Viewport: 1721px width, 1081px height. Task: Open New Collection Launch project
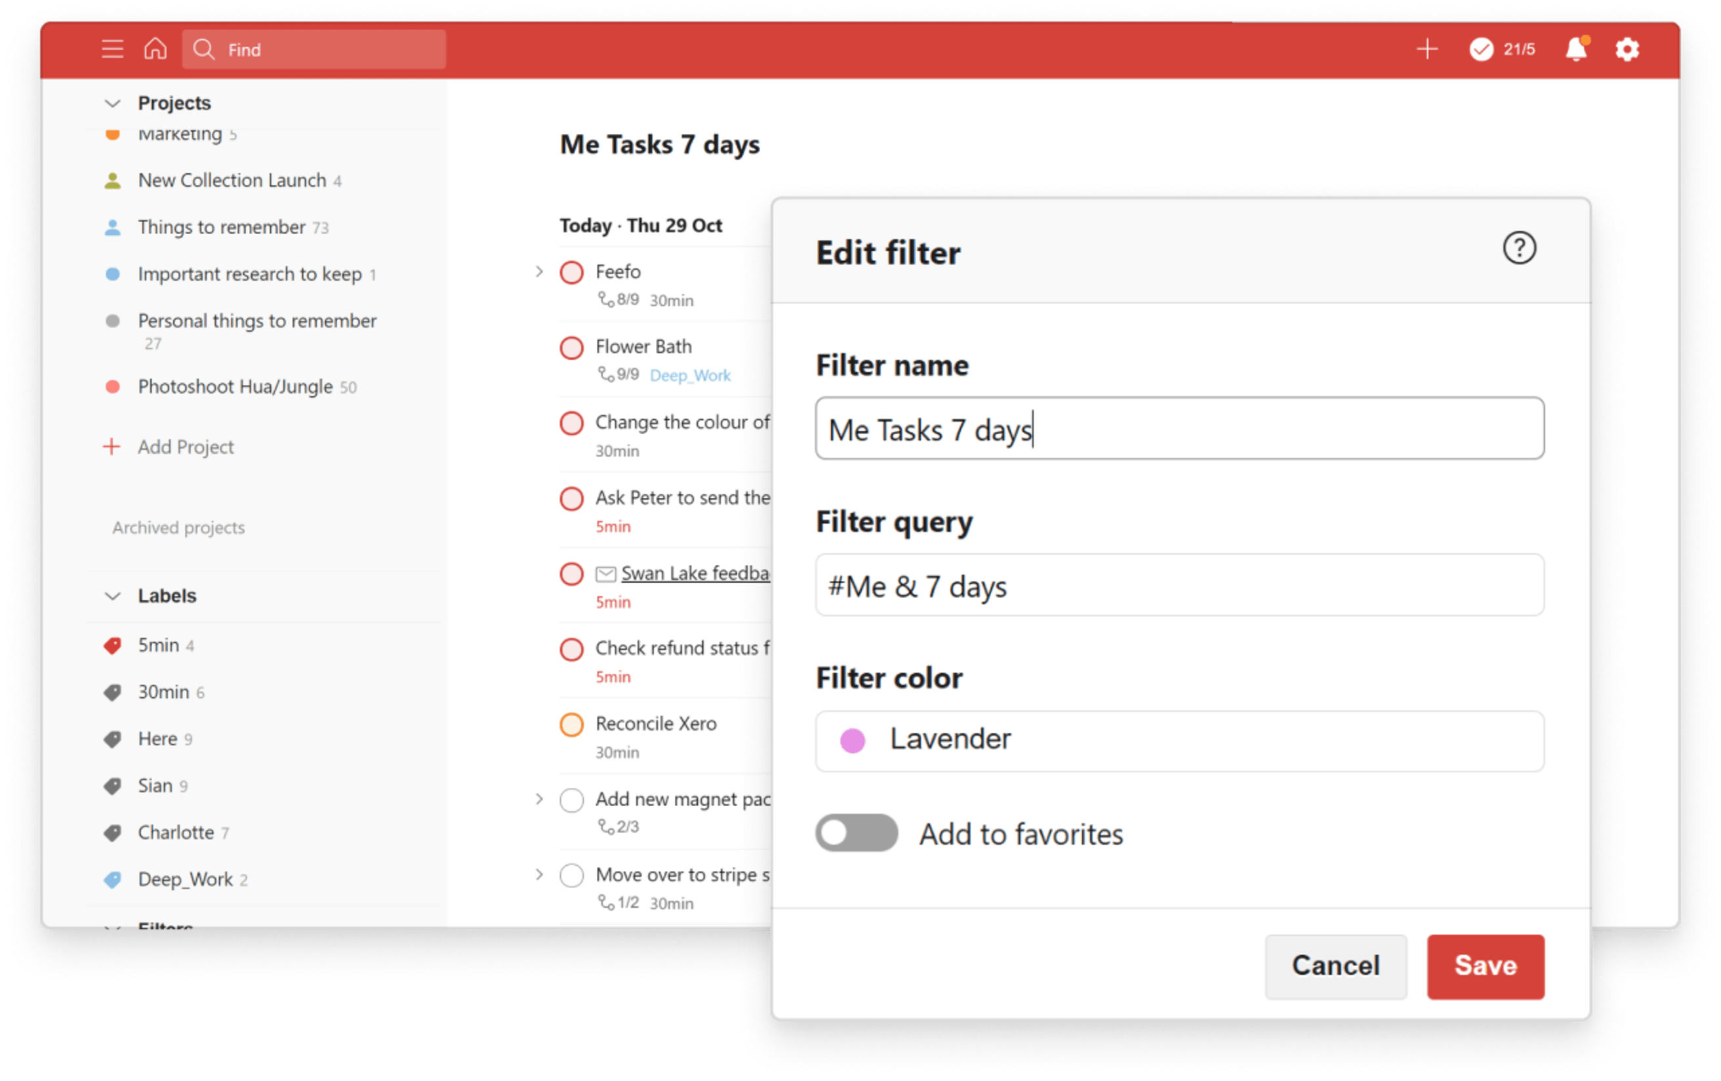(232, 180)
